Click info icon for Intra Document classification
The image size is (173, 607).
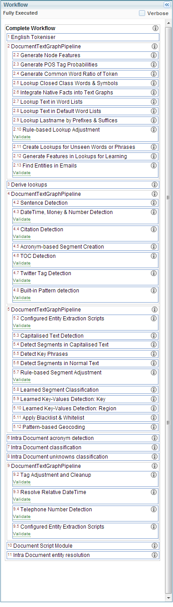click(x=155, y=447)
